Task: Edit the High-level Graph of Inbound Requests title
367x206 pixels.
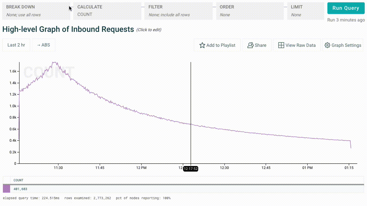Action: pos(68,29)
